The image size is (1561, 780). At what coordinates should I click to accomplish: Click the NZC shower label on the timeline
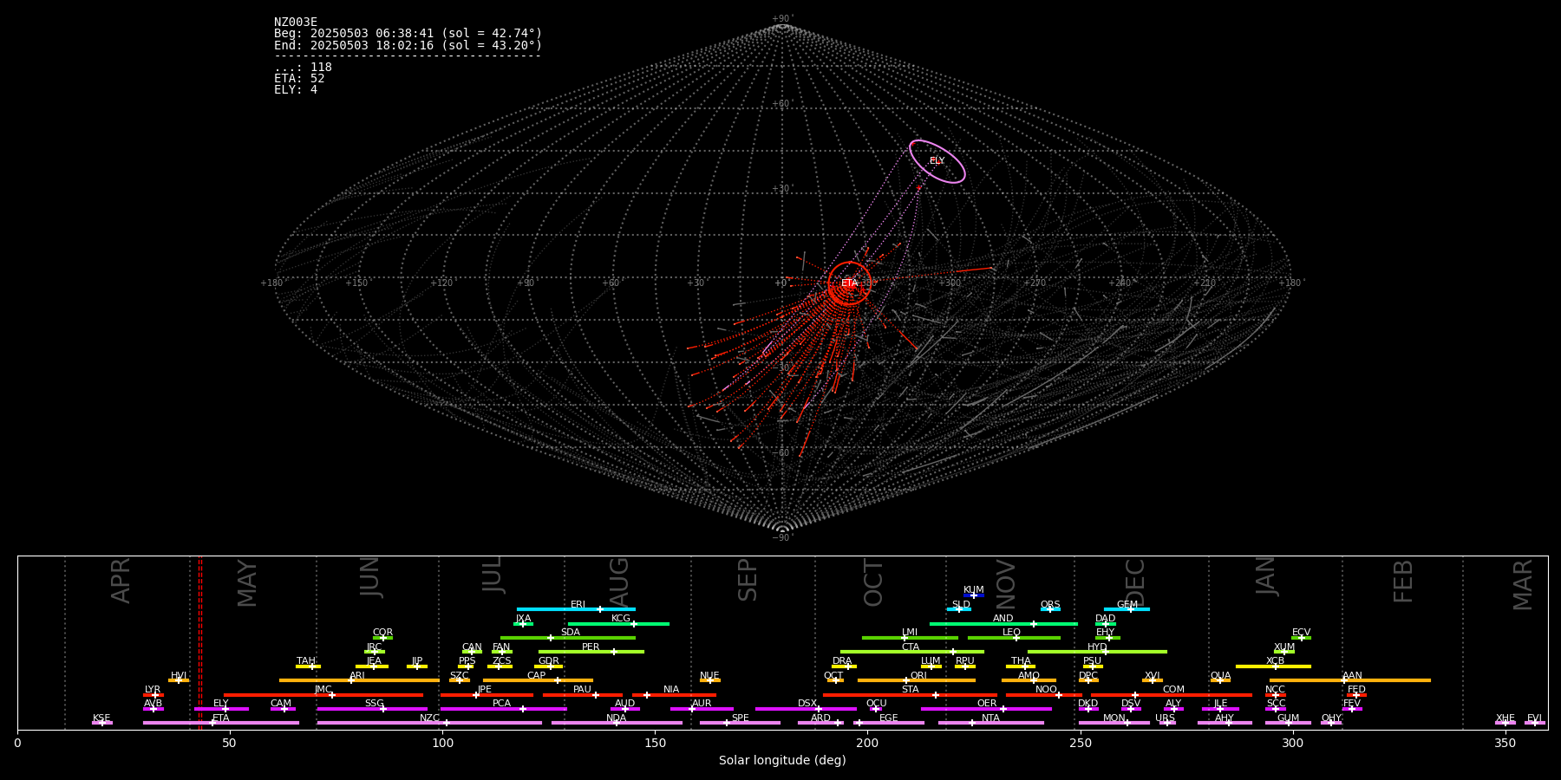pos(429,718)
